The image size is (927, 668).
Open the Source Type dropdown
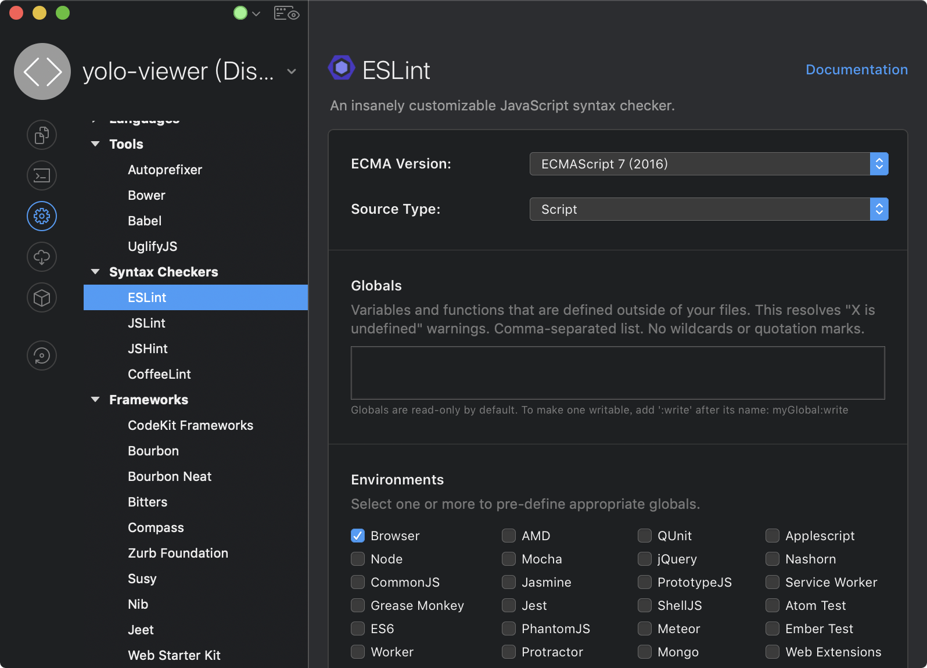pyautogui.click(x=709, y=209)
